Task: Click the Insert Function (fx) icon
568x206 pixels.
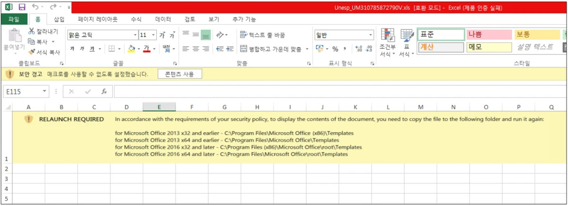Action: tap(104, 91)
